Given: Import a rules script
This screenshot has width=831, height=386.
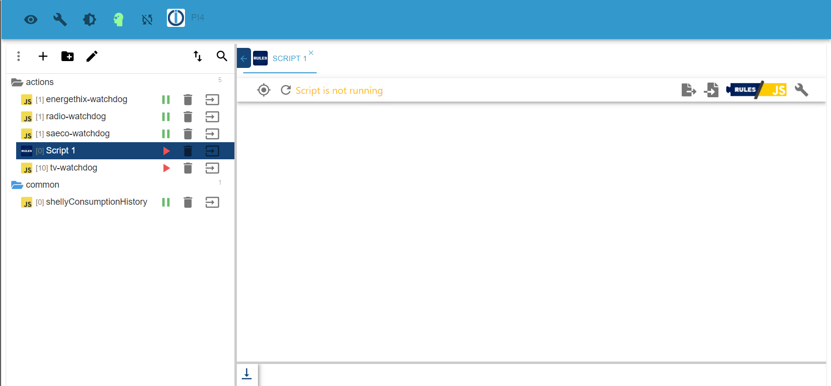Looking at the screenshot, I should click(712, 90).
